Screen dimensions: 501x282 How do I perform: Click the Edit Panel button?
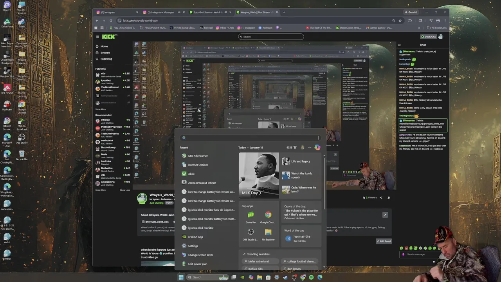(384, 241)
